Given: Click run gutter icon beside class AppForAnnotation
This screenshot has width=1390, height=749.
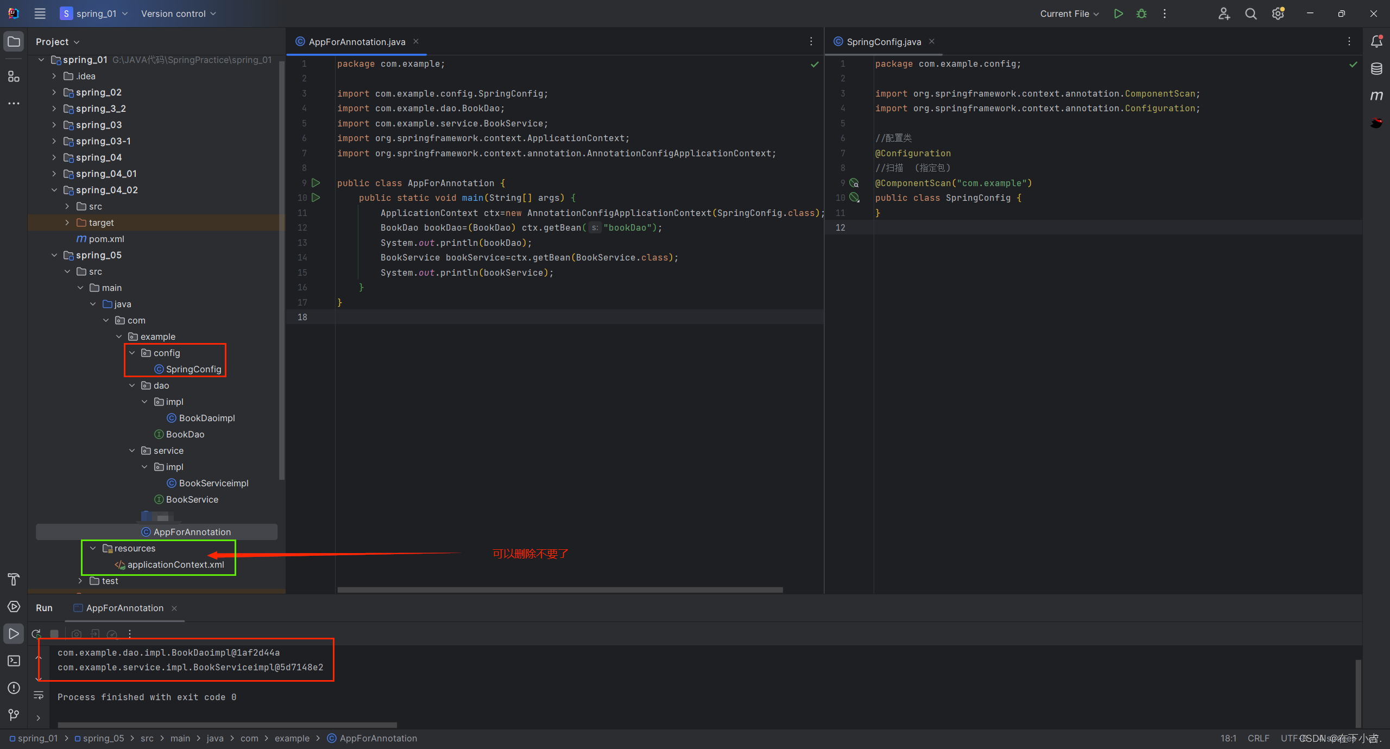Looking at the screenshot, I should pyautogui.click(x=316, y=183).
